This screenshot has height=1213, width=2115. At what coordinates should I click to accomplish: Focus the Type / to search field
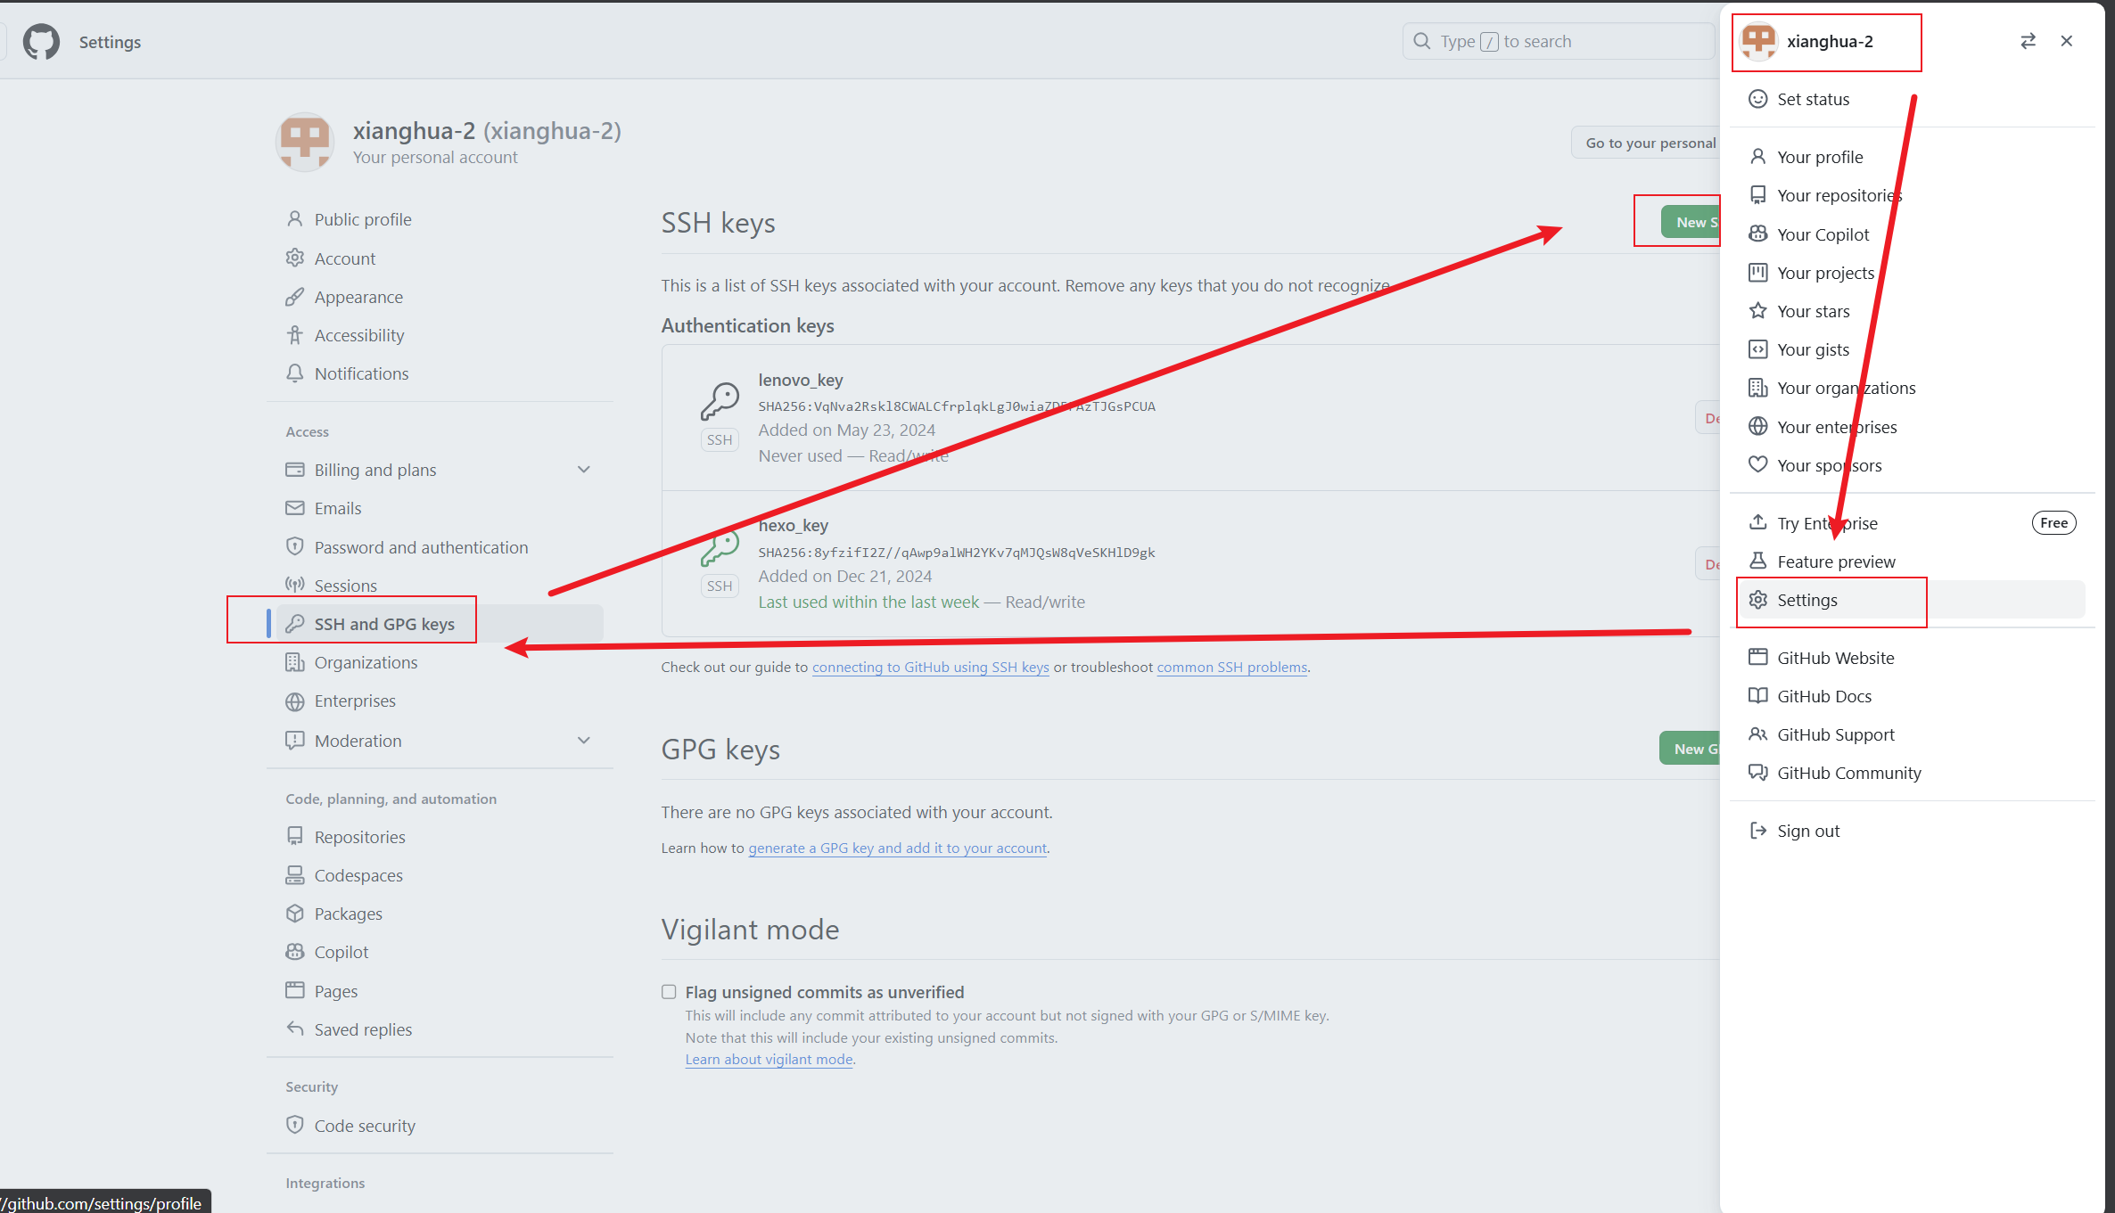pyautogui.click(x=1556, y=41)
